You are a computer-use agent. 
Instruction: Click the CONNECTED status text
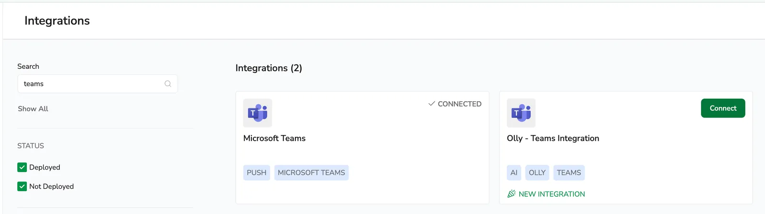(x=459, y=104)
